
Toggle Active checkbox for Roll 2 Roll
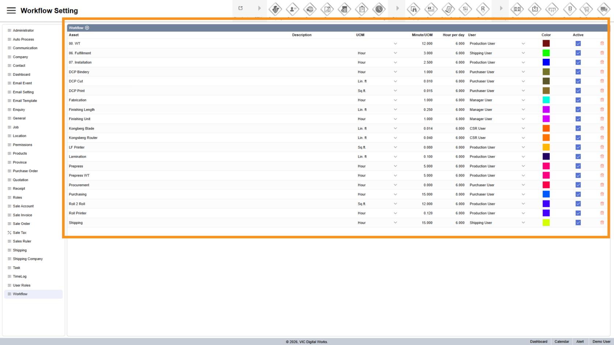pyautogui.click(x=578, y=204)
